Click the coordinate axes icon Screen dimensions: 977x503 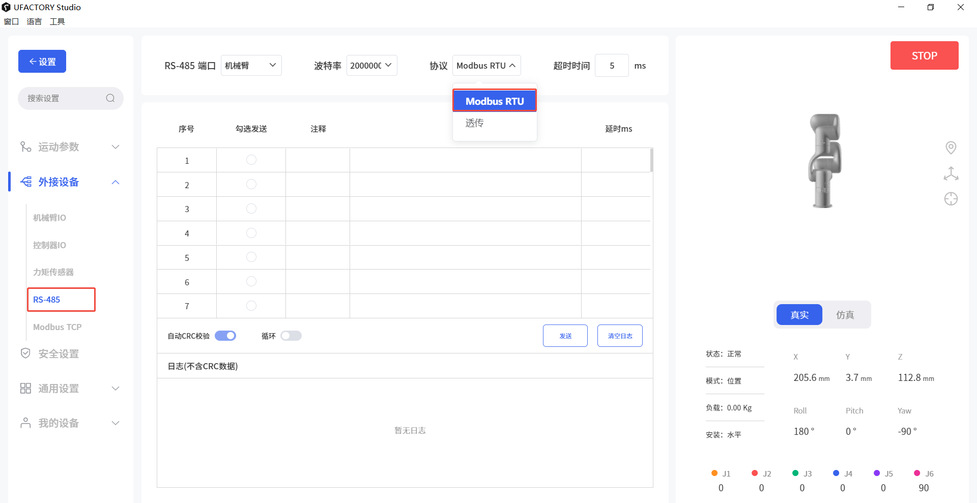[951, 173]
